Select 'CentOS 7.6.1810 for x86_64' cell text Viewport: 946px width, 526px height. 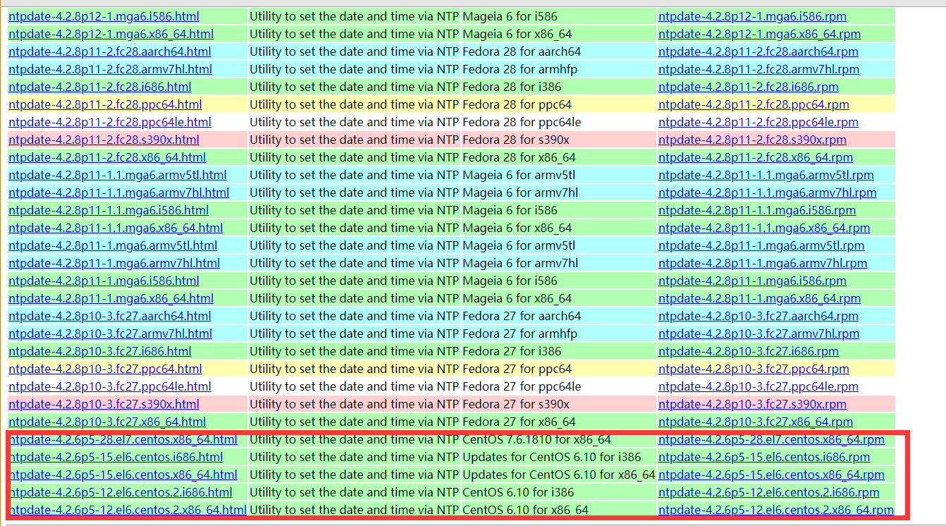pyautogui.click(x=536, y=439)
